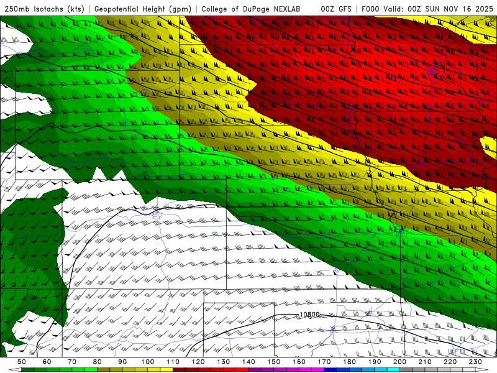Click the 220 value on the color scale
The image size is (497, 373).
[450, 362]
